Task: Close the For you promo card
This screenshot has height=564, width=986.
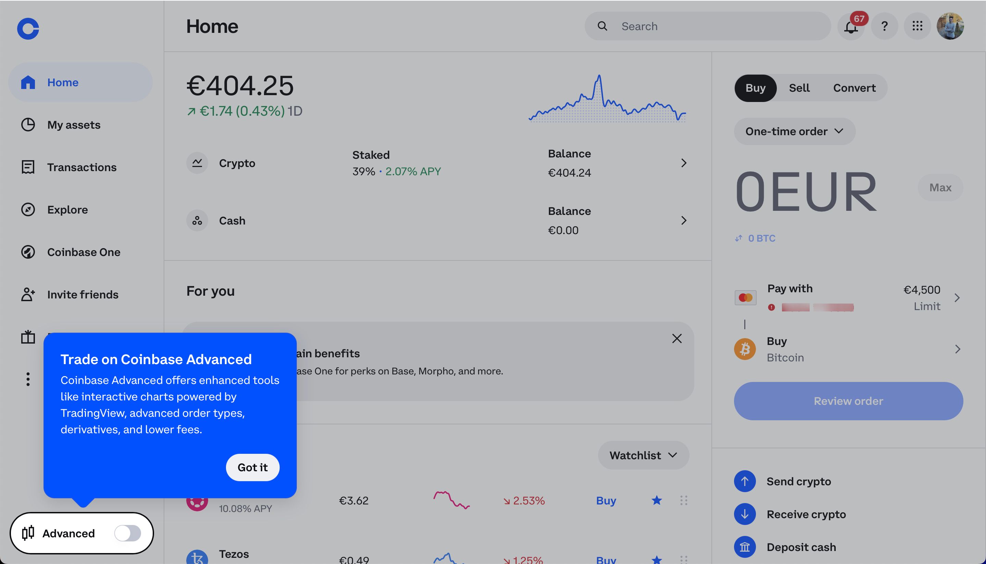Action: [677, 338]
